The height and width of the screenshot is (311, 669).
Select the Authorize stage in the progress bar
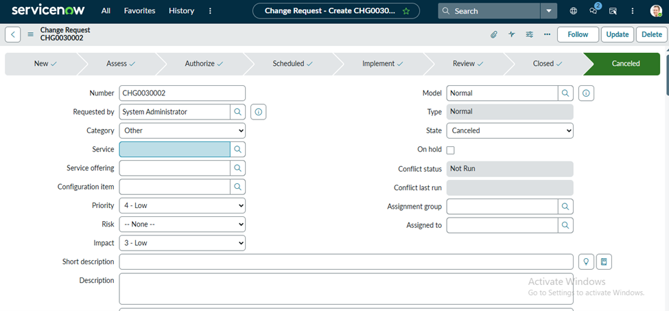200,64
